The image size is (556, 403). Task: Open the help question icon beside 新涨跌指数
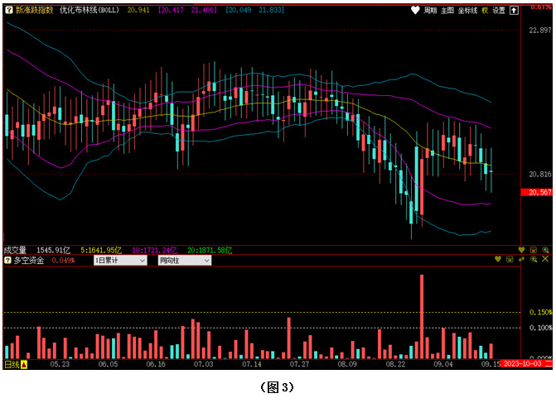[x=9, y=10]
